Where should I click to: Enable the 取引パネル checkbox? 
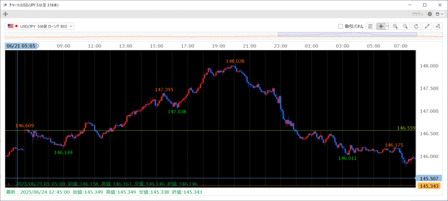coord(340,26)
